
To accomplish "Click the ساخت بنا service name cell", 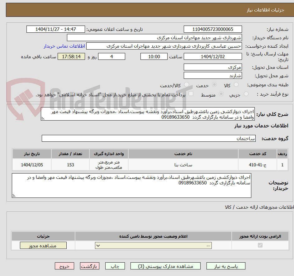I will (183, 165).
